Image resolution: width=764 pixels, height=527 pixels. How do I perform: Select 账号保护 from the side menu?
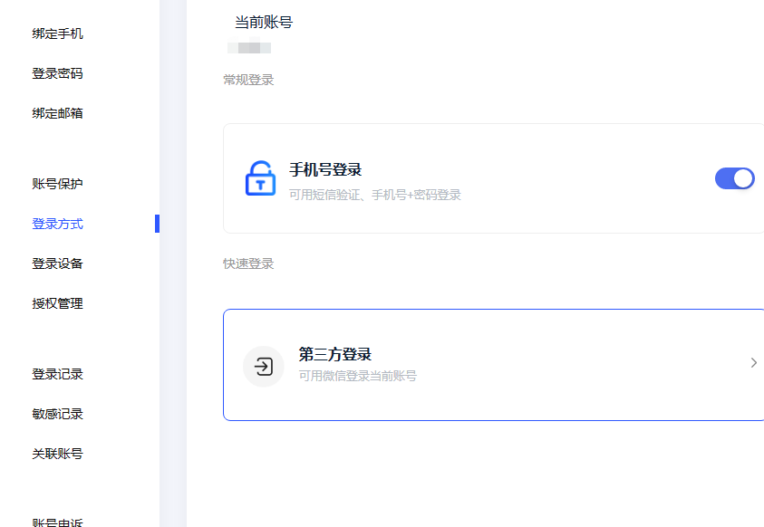[x=57, y=184]
